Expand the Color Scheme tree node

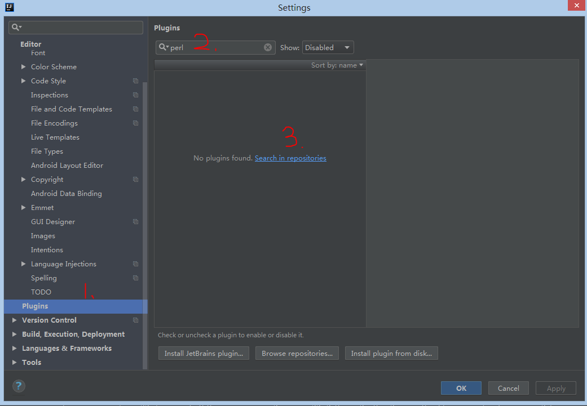(x=23, y=66)
